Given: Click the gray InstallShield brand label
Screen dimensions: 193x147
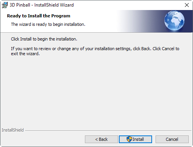Looking at the screenshot, I should tap(13, 130).
